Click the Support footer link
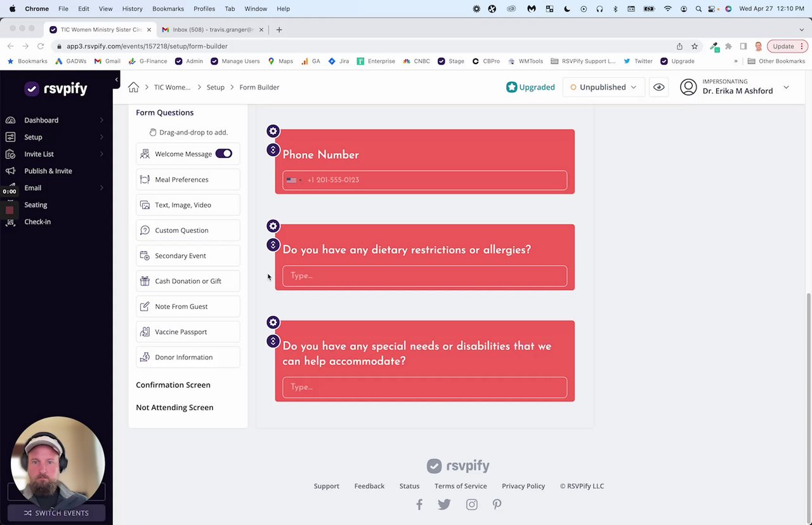The height and width of the screenshot is (525, 812). click(x=327, y=486)
